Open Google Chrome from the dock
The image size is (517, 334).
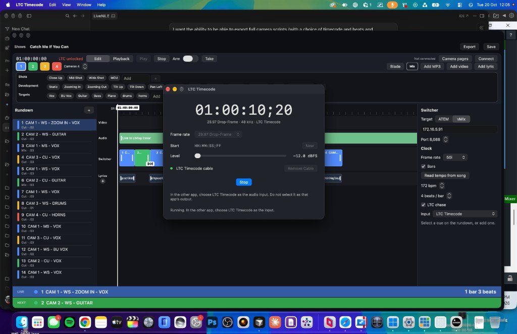pyautogui.click(x=85, y=322)
